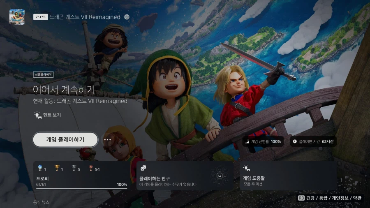Click the platinum trophy icon
The width and height of the screenshot is (370, 208).
point(40,169)
